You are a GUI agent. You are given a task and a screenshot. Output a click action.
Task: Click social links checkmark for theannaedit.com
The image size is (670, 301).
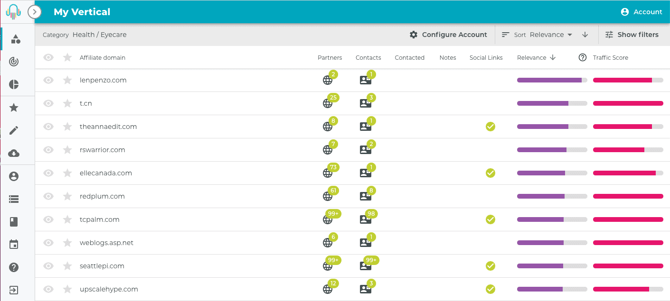(x=491, y=127)
